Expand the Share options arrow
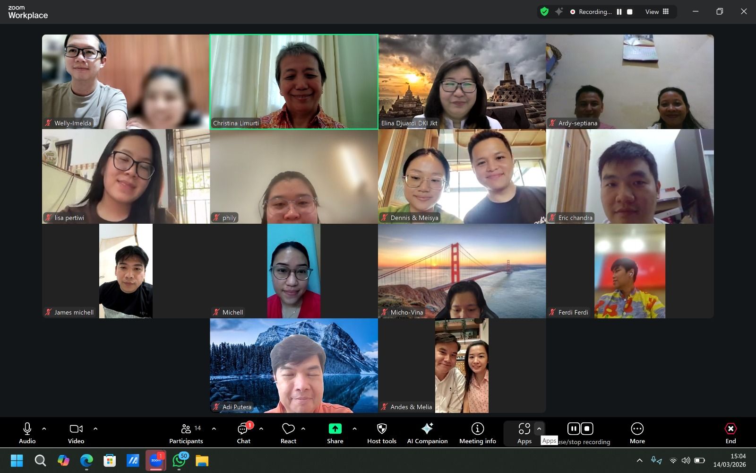This screenshot has width=756, height=473. coord(354,429)
